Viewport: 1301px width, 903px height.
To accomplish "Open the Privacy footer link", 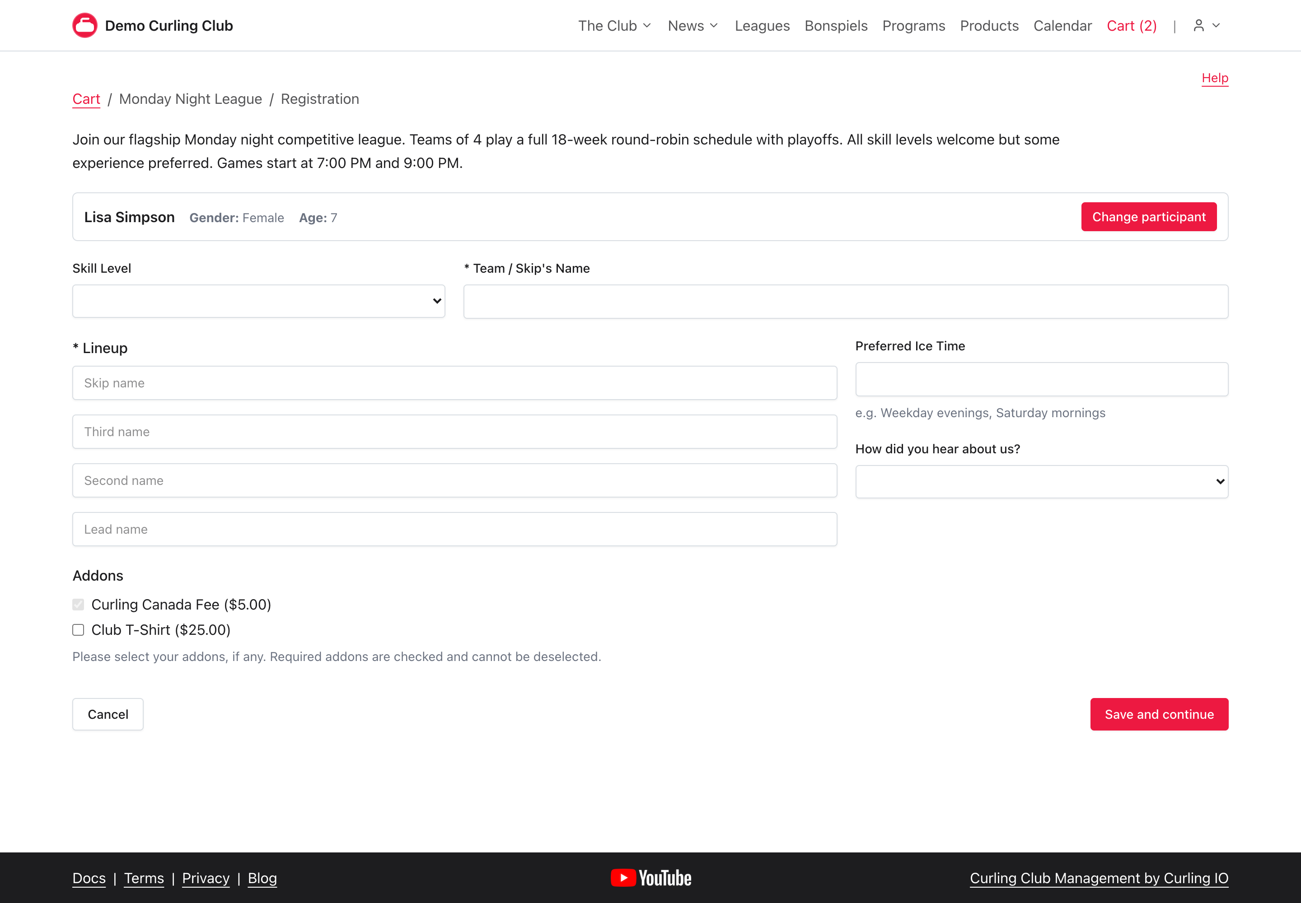I will [206, 878].
